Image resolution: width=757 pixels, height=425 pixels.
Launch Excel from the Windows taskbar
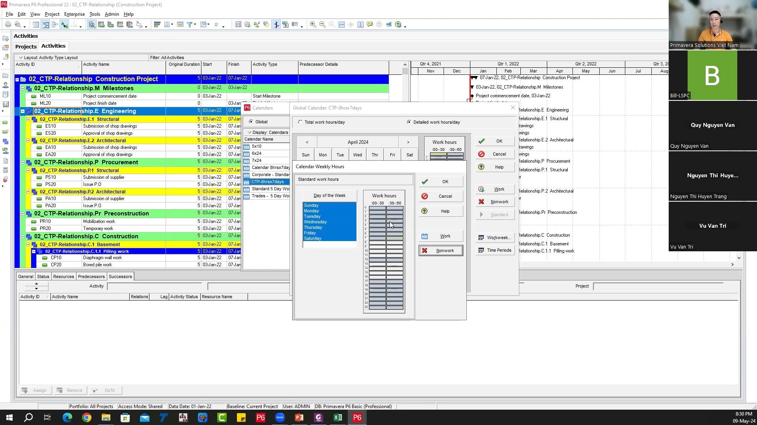[x=337, y=417]
